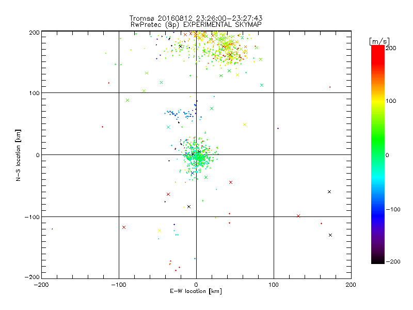Viewport: 413px width, 310px height.
Task: Select the 'RwPretec (8p) EXPERIMENTAL SKYMAP' subtitle
Action: pyautogui.click(x=196, y=25)
